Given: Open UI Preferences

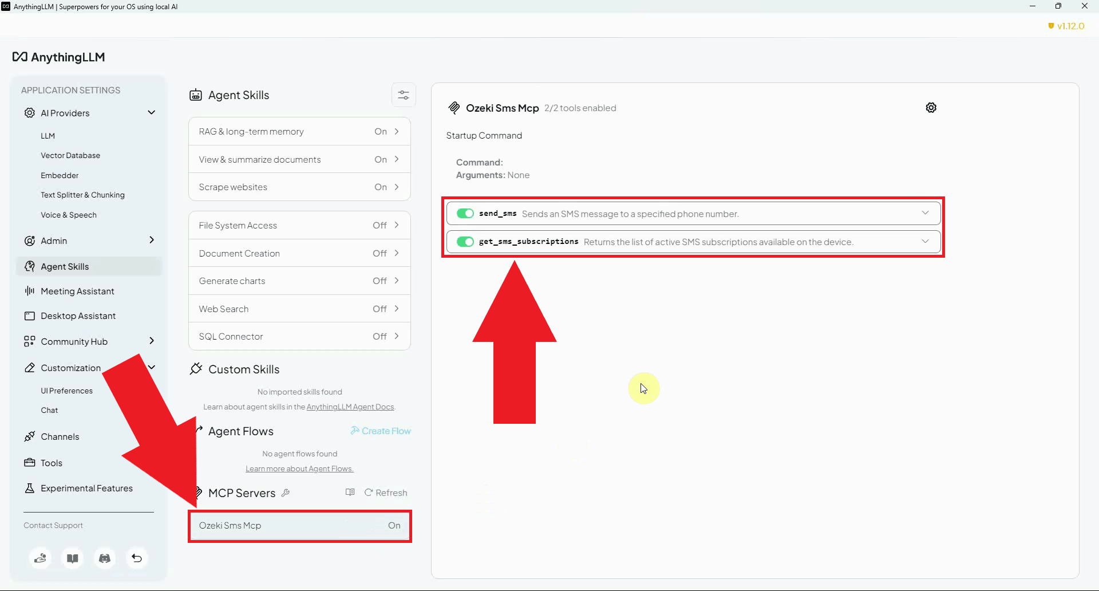Looking at the screenshot, I should 66,391.
